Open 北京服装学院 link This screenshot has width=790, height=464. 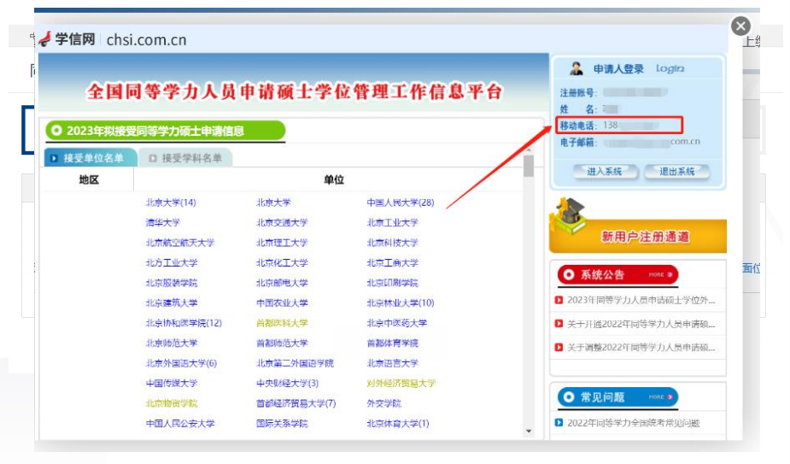pos(172,283)
